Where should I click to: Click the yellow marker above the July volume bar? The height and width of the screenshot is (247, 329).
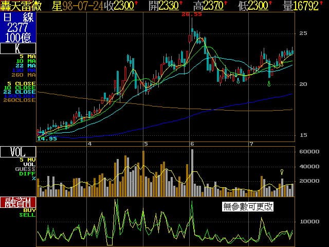[x=282, y=172]
